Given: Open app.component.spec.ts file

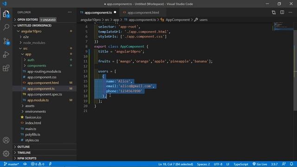Looking at the screenshot, I should pyautogui.click(x=45, y=94).
